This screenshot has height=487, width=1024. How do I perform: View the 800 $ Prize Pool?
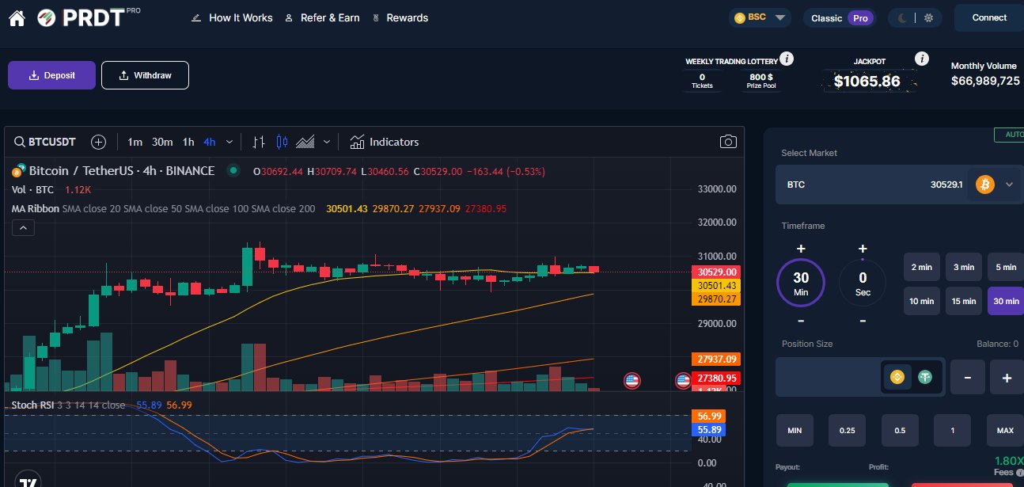(761, 81)
